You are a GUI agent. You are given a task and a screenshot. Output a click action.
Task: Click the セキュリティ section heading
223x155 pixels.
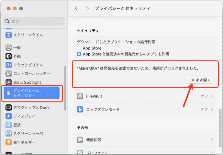pyautogui.click(x=88, y=31)
